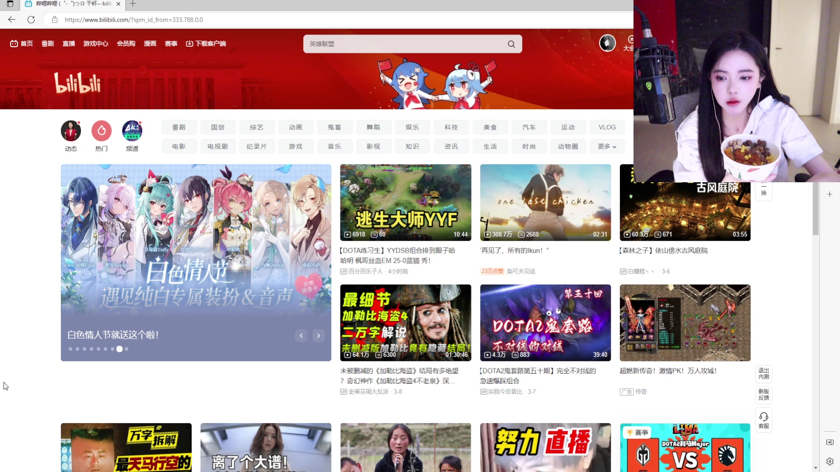Screen dimensions: 840x472
Task: Open browser sidebar settings gear
Action: tap(829, 461)
